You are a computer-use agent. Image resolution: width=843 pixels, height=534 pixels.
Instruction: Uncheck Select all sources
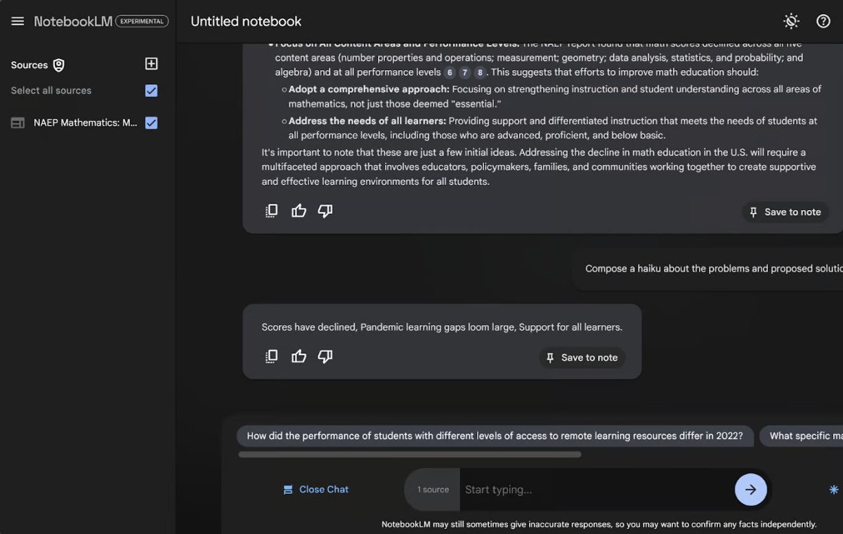point(151,90)
